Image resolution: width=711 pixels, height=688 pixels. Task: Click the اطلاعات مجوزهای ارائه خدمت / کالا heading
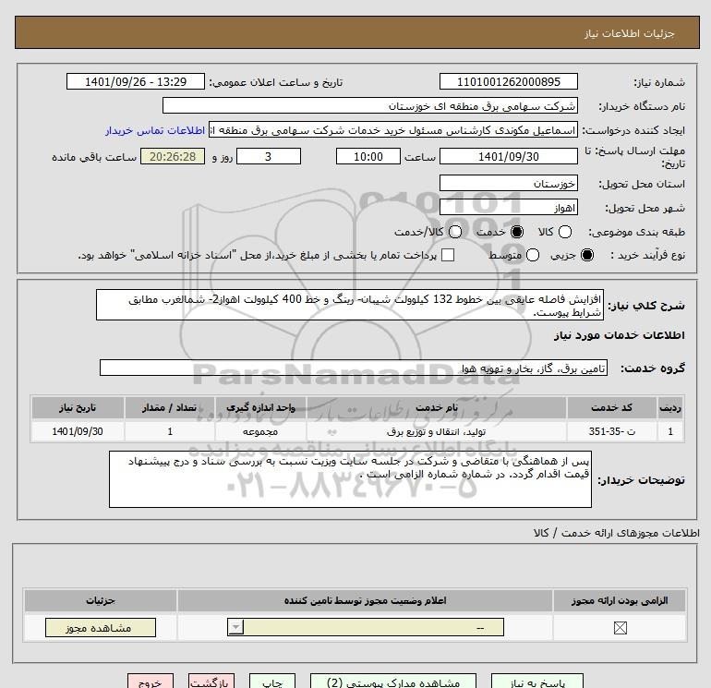coord(617,533)
